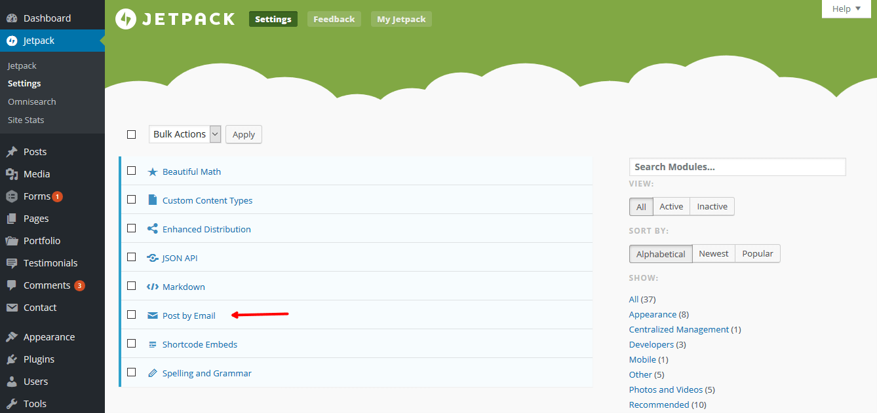The width and height of the screenshot is (877, 413).
Task: Click the star icon beside Beautiful Math
Action: (x=153, y=171)
